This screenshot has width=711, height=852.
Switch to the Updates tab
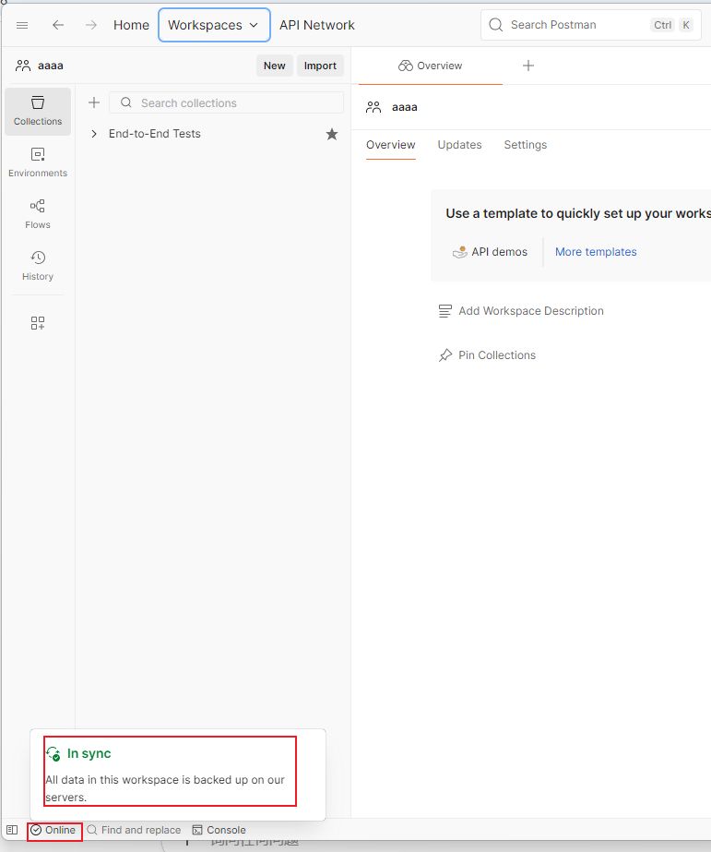pyautogui.click(x=459, y=145)
